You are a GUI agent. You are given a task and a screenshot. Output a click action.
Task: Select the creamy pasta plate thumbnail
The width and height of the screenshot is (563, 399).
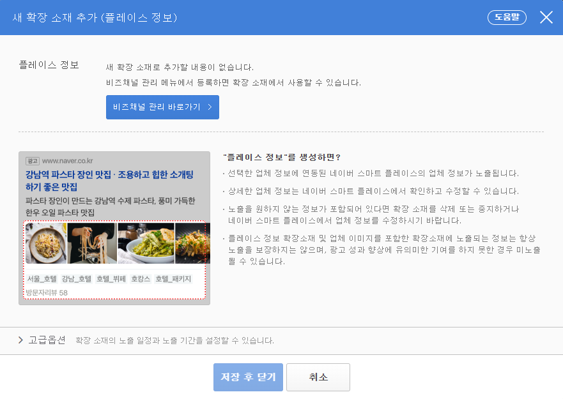(46, 243)
